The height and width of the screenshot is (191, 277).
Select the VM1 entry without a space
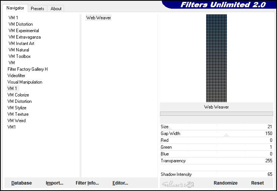pos(11,127)
